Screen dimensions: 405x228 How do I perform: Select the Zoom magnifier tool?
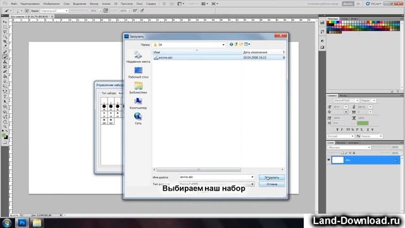pyautogui.click(x=5, y=127)
